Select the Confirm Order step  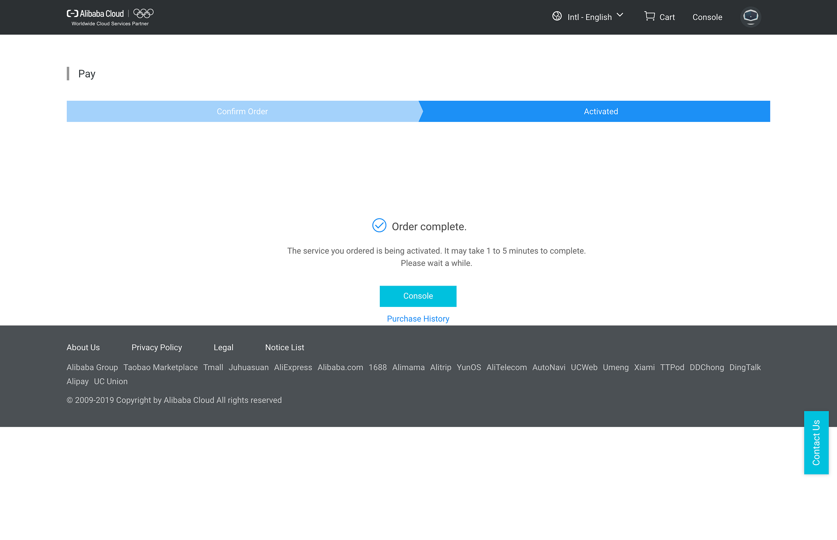(x=242, y=111)
